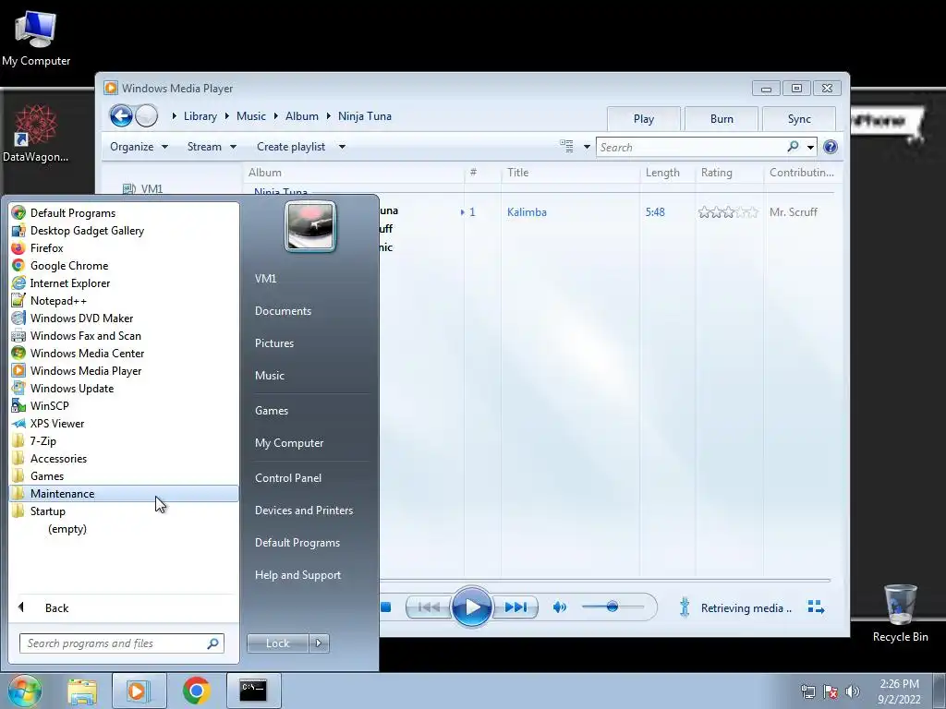Viewport: 946px width, 709px height.
Task: Click the Next track button
Action: pos(515,607)
